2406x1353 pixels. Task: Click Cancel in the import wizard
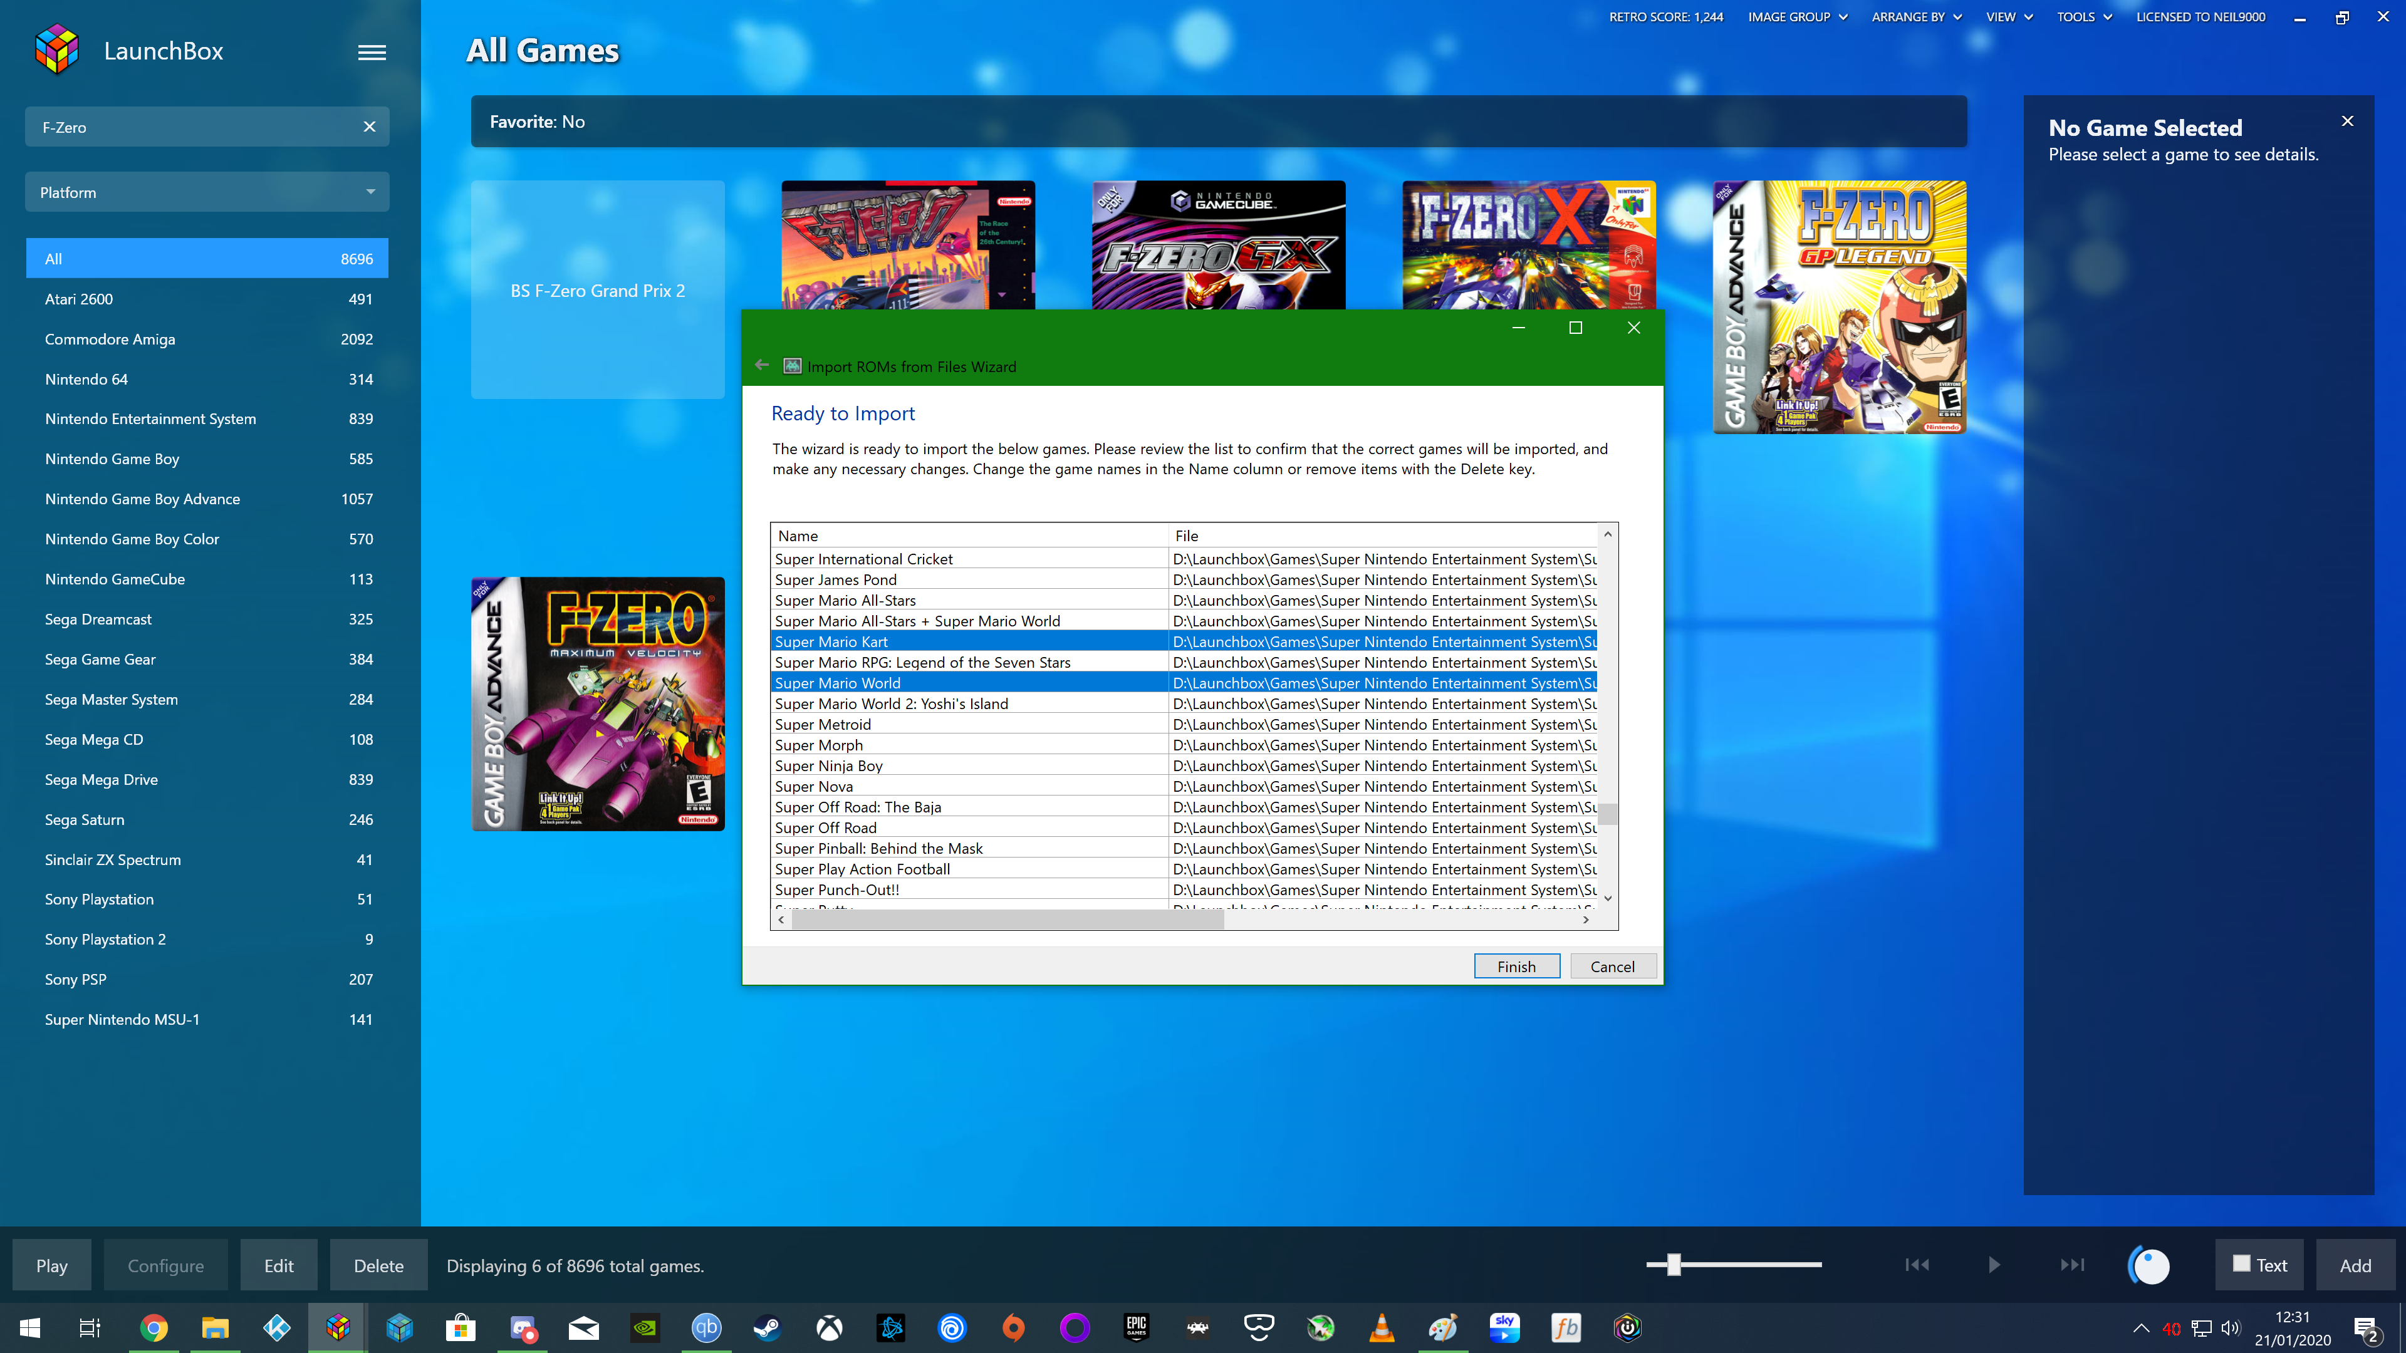coord(1612,967)
